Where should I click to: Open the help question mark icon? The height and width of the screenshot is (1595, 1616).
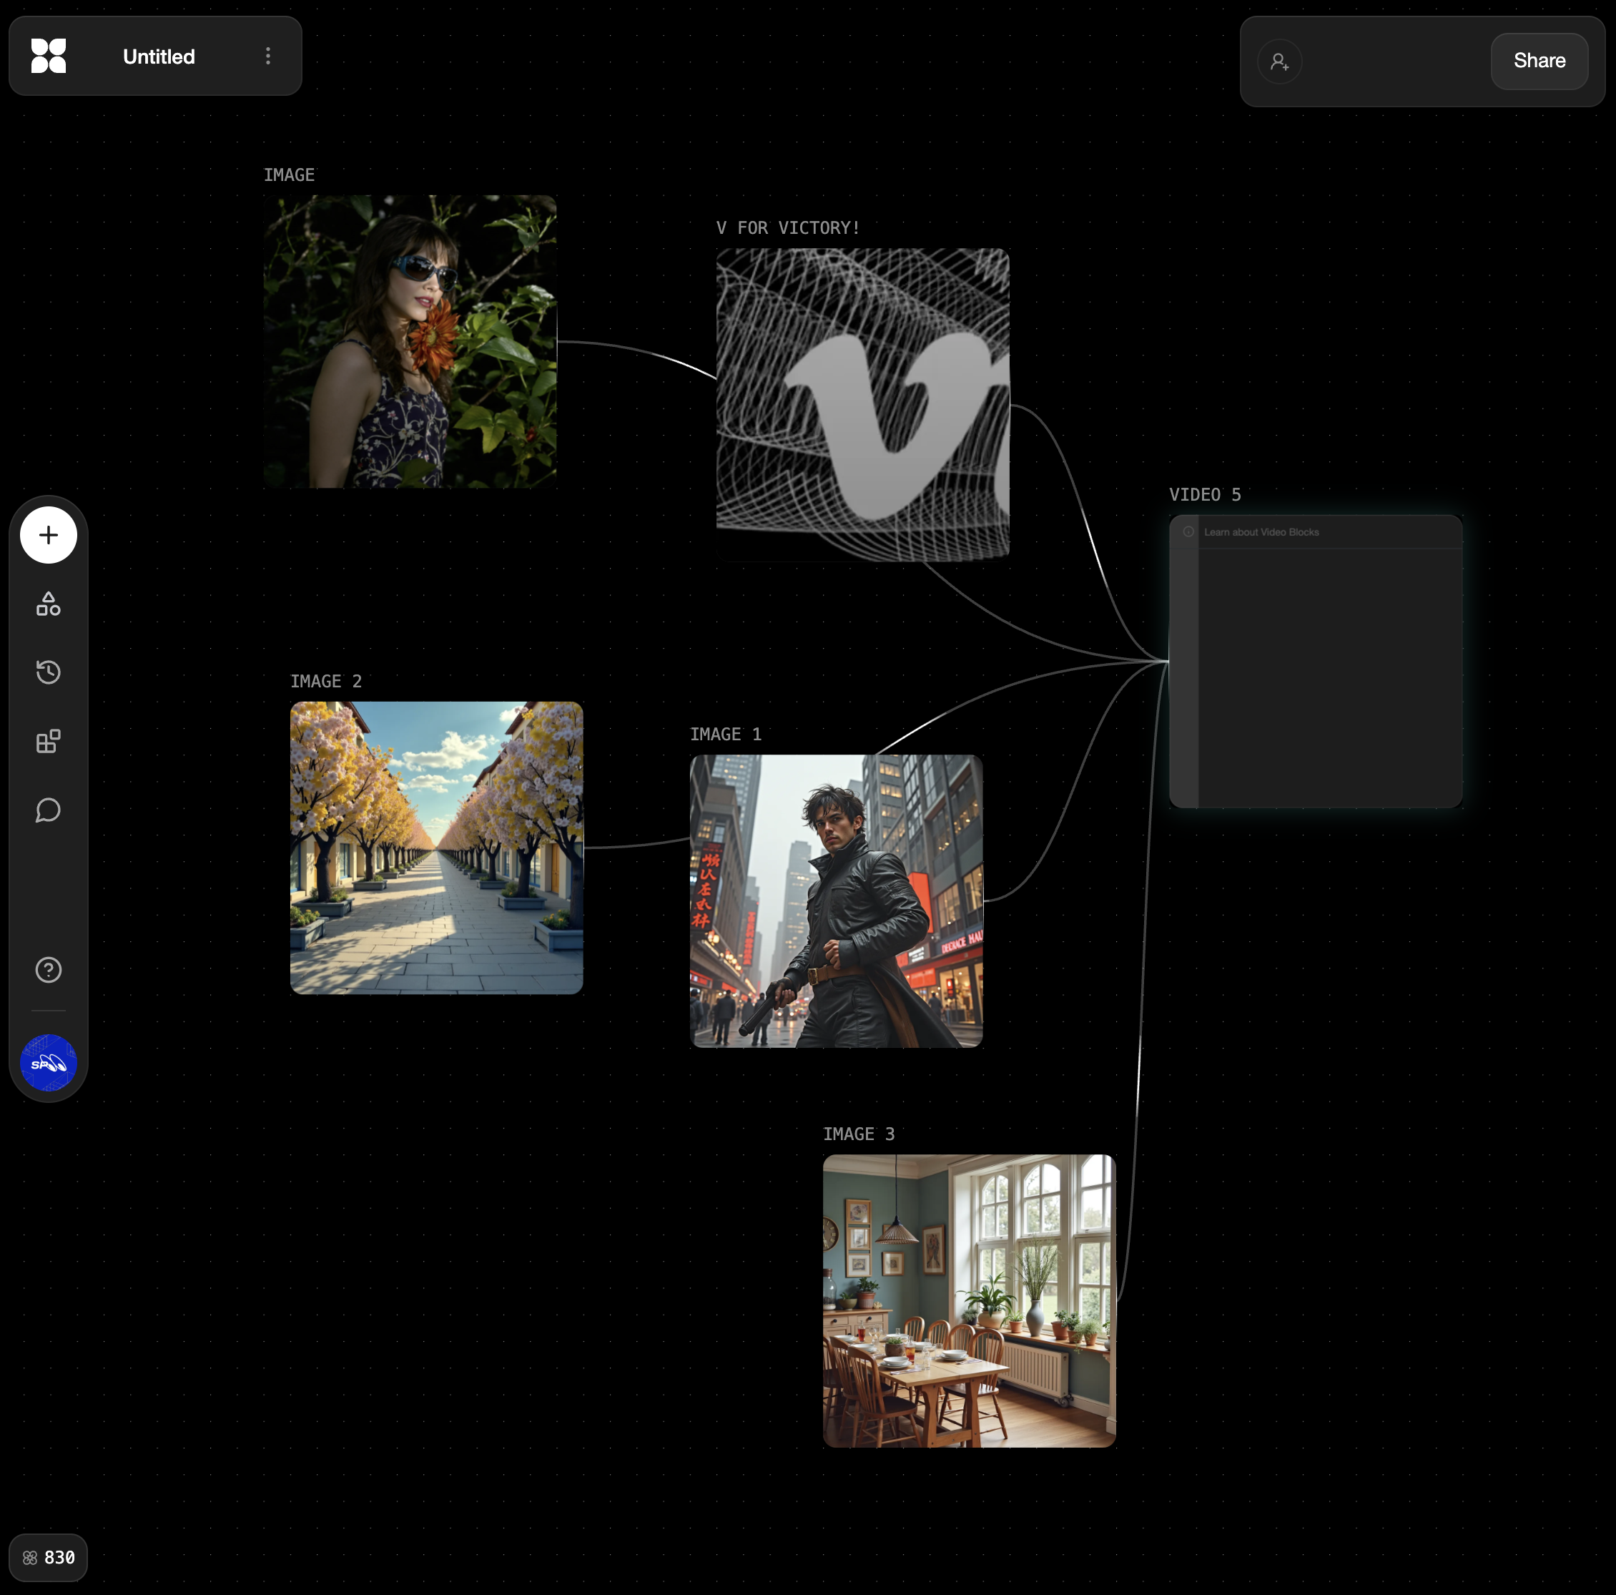coord(49,970)
